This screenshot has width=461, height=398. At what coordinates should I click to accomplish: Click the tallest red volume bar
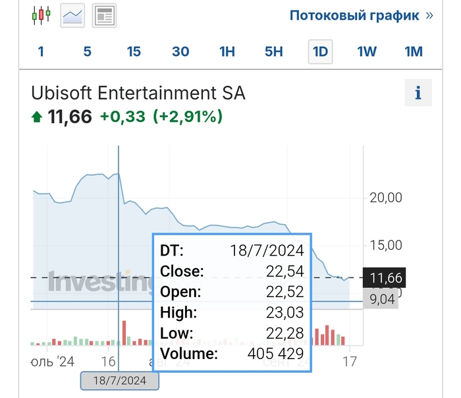[124, 333]
